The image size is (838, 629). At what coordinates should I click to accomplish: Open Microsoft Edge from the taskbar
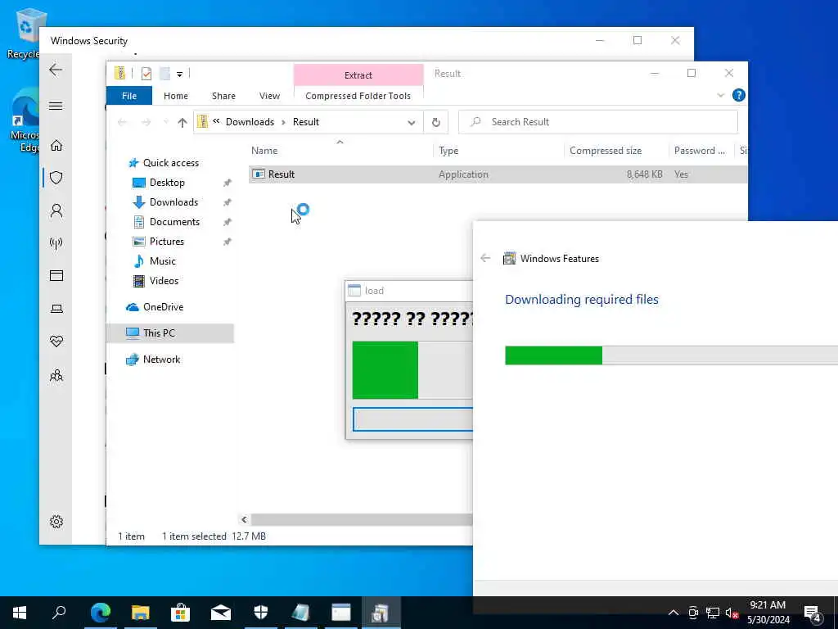coord(100,613)
